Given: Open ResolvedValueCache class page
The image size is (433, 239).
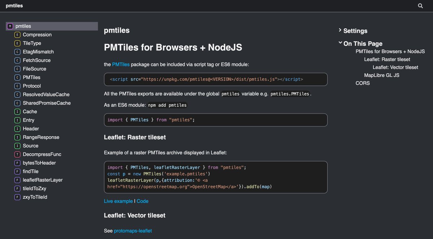Looking at the screenshot, I should click(46, 94).
